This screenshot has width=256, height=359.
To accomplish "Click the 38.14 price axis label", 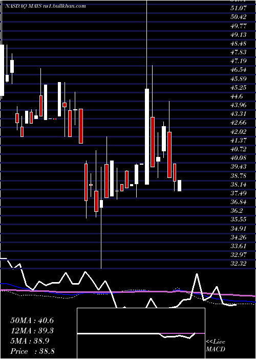I will pos(239,185).
